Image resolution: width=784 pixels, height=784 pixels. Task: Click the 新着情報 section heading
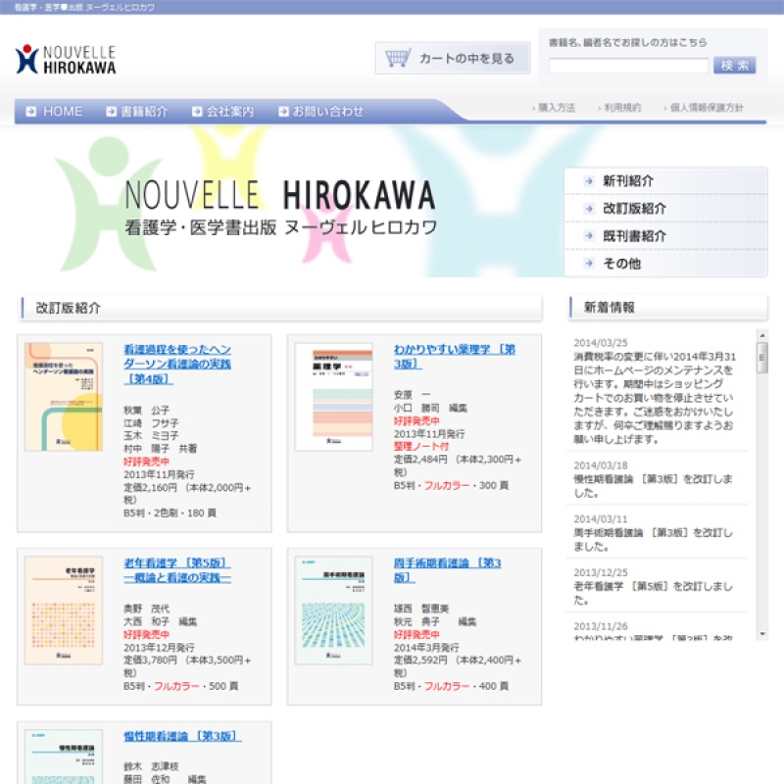tap(610, 308)
